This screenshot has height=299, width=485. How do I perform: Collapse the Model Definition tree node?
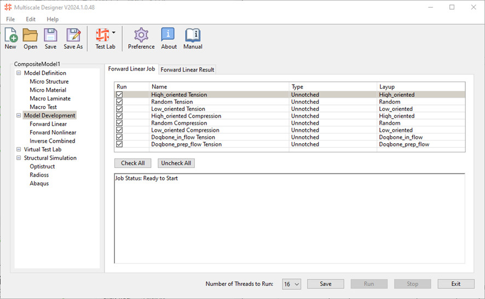(x=19, y=73)
